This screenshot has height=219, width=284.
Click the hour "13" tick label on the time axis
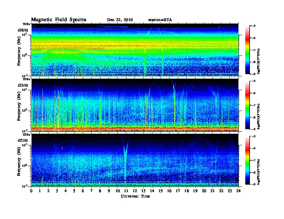tap(143, 191)
